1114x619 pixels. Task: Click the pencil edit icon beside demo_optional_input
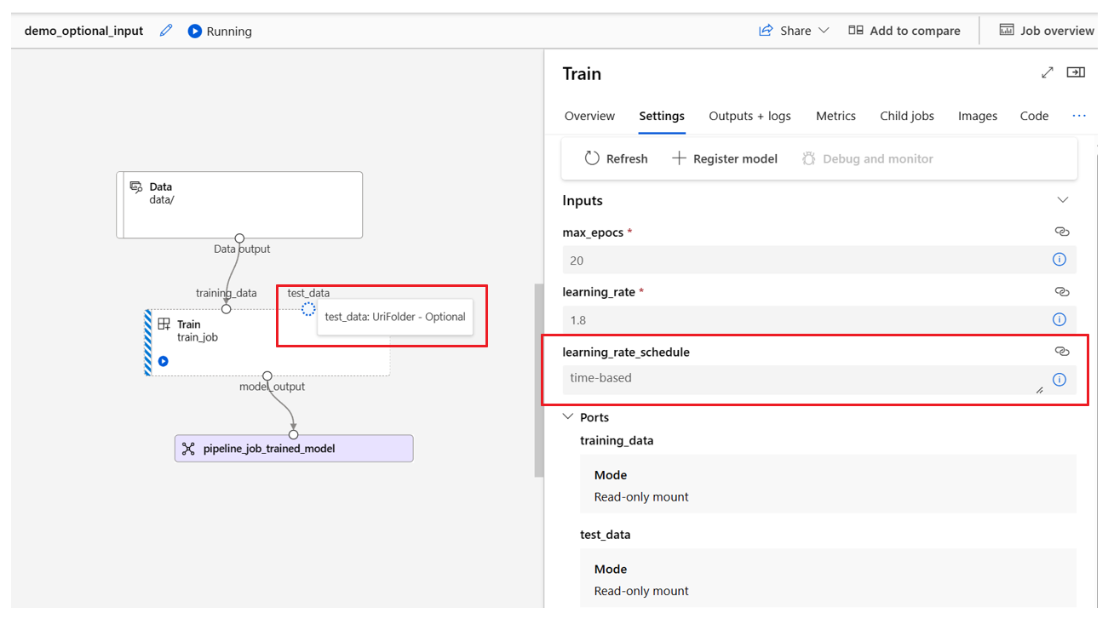pos(166,31)
